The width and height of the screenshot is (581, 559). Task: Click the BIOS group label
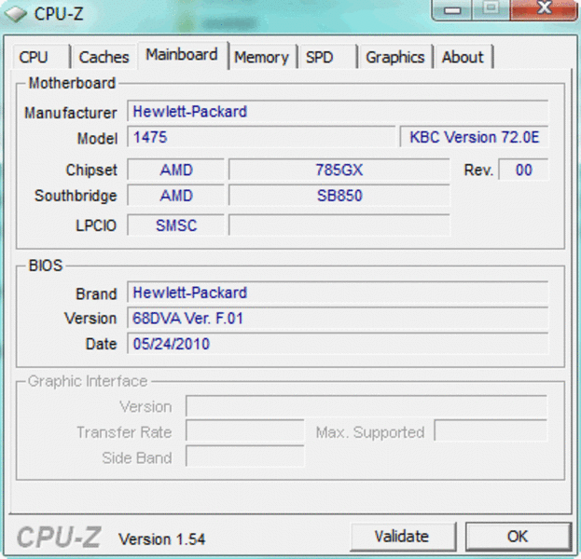tap(46, 266)
